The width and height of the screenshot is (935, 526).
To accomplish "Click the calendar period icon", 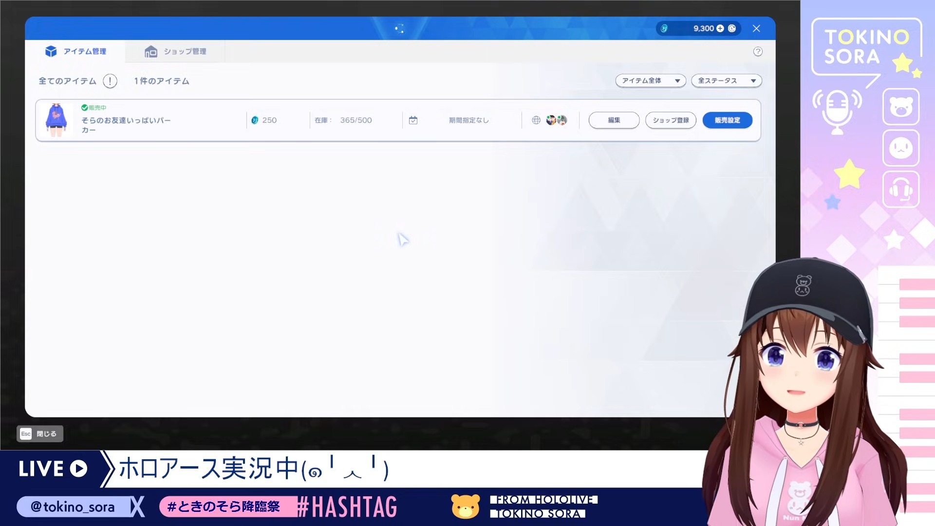I will 413,120.
